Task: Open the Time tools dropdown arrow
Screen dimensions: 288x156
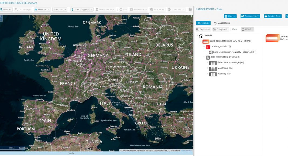Action: coord(183,9)
